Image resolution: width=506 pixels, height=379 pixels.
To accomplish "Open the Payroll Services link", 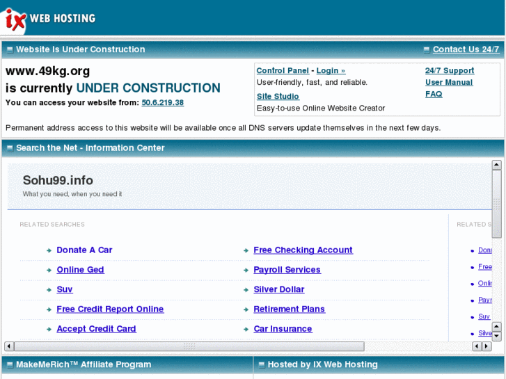I will pyautogui.click(x=287, y=270).
